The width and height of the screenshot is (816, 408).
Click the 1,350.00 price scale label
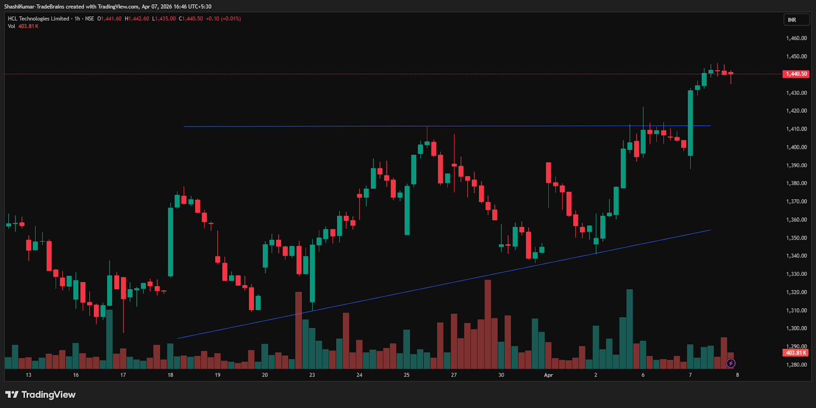796,238
